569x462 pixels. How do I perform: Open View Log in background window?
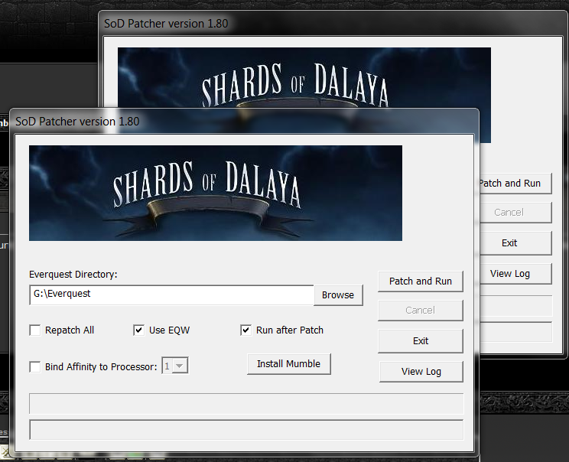click(x=515, y=274)
